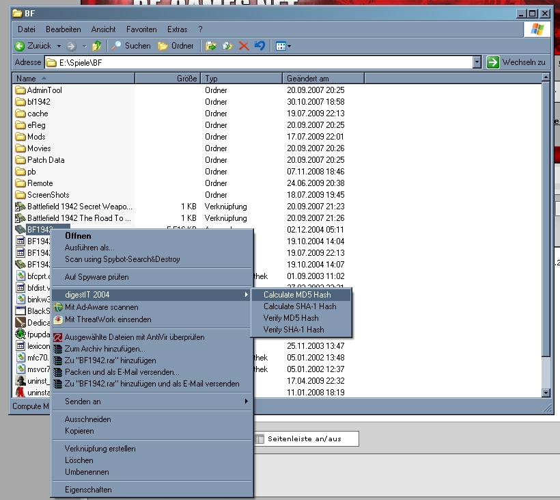Choose Verify SHA-1 Hash
This screenshot has height=500, width=560.
point(302,330)
